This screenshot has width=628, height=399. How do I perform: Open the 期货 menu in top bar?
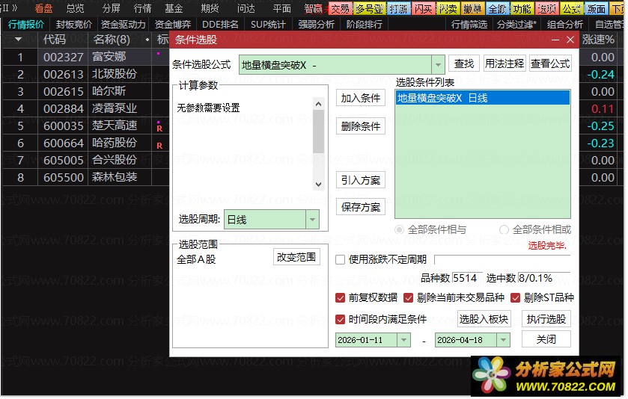click(210, 9)
